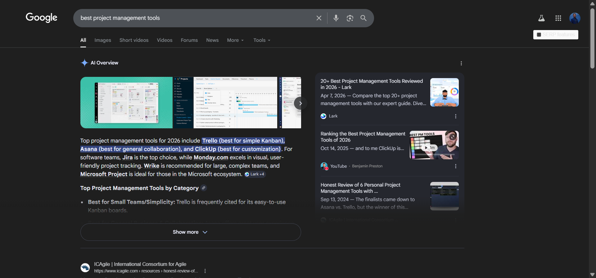This screenshot has height=278, width=596.
Task: Submit search with magnifier icon
Action: tap(363, 18)
